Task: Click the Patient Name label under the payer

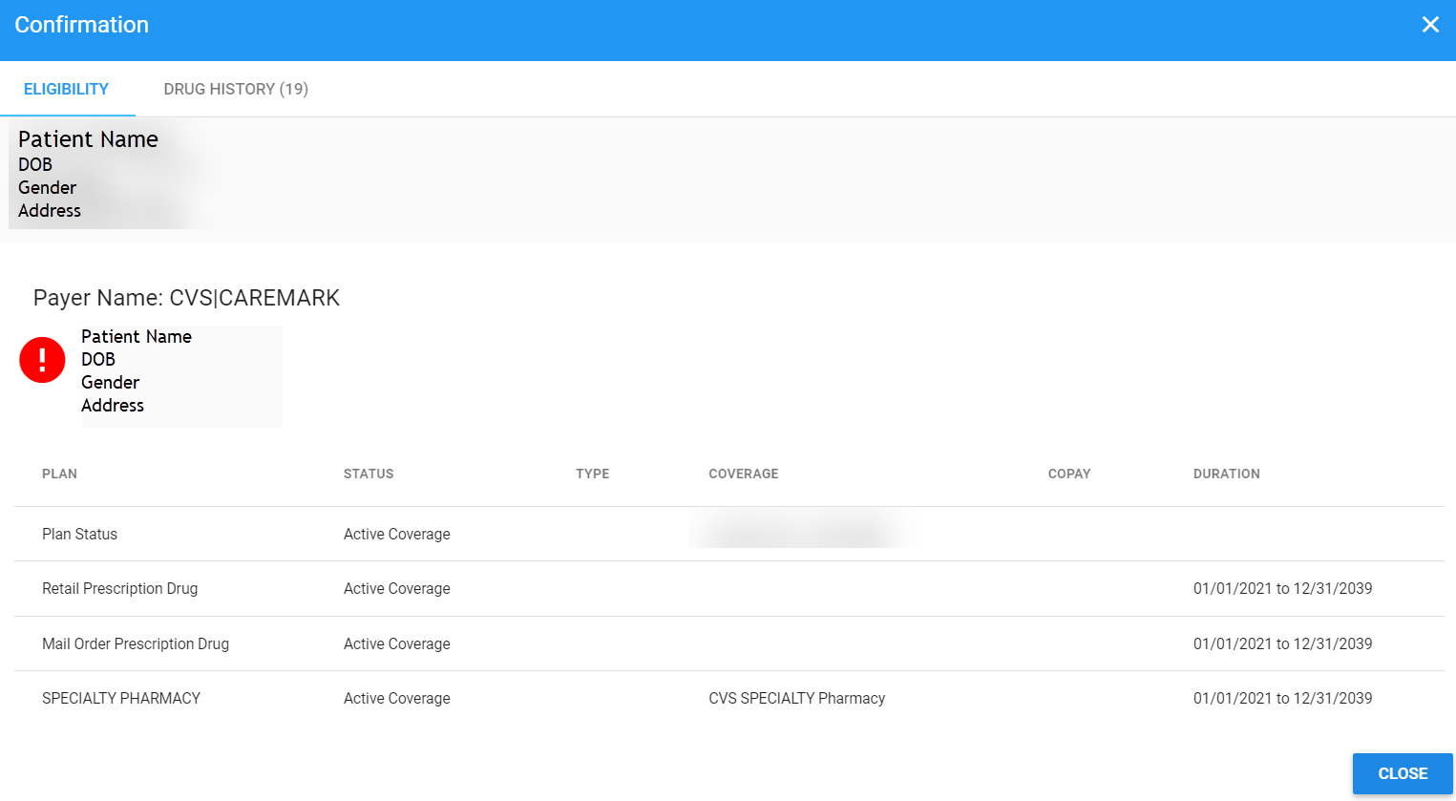Action: [137, 336]
